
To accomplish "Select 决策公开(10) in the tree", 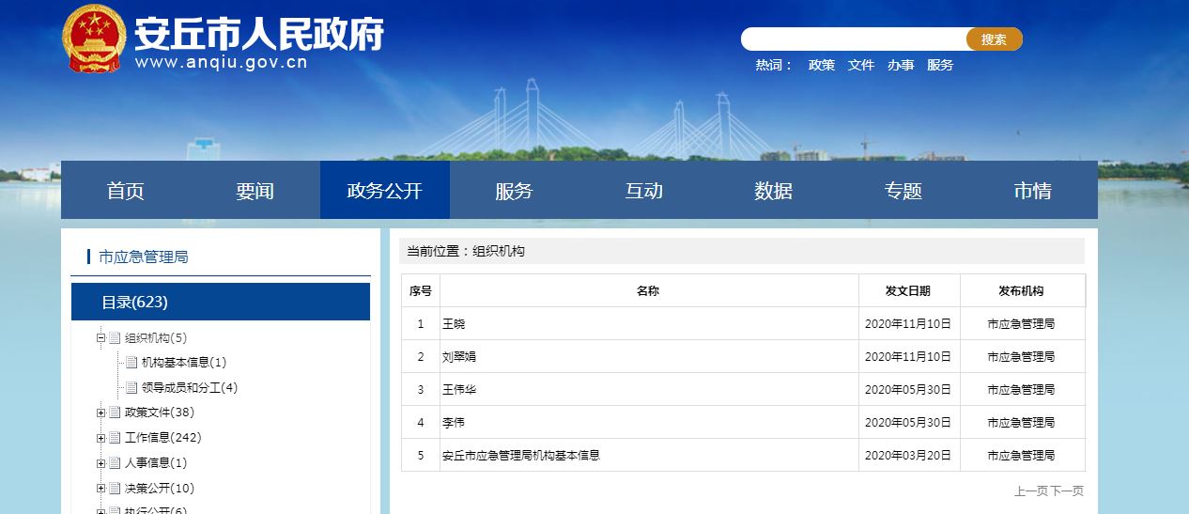I will point(160,489).
